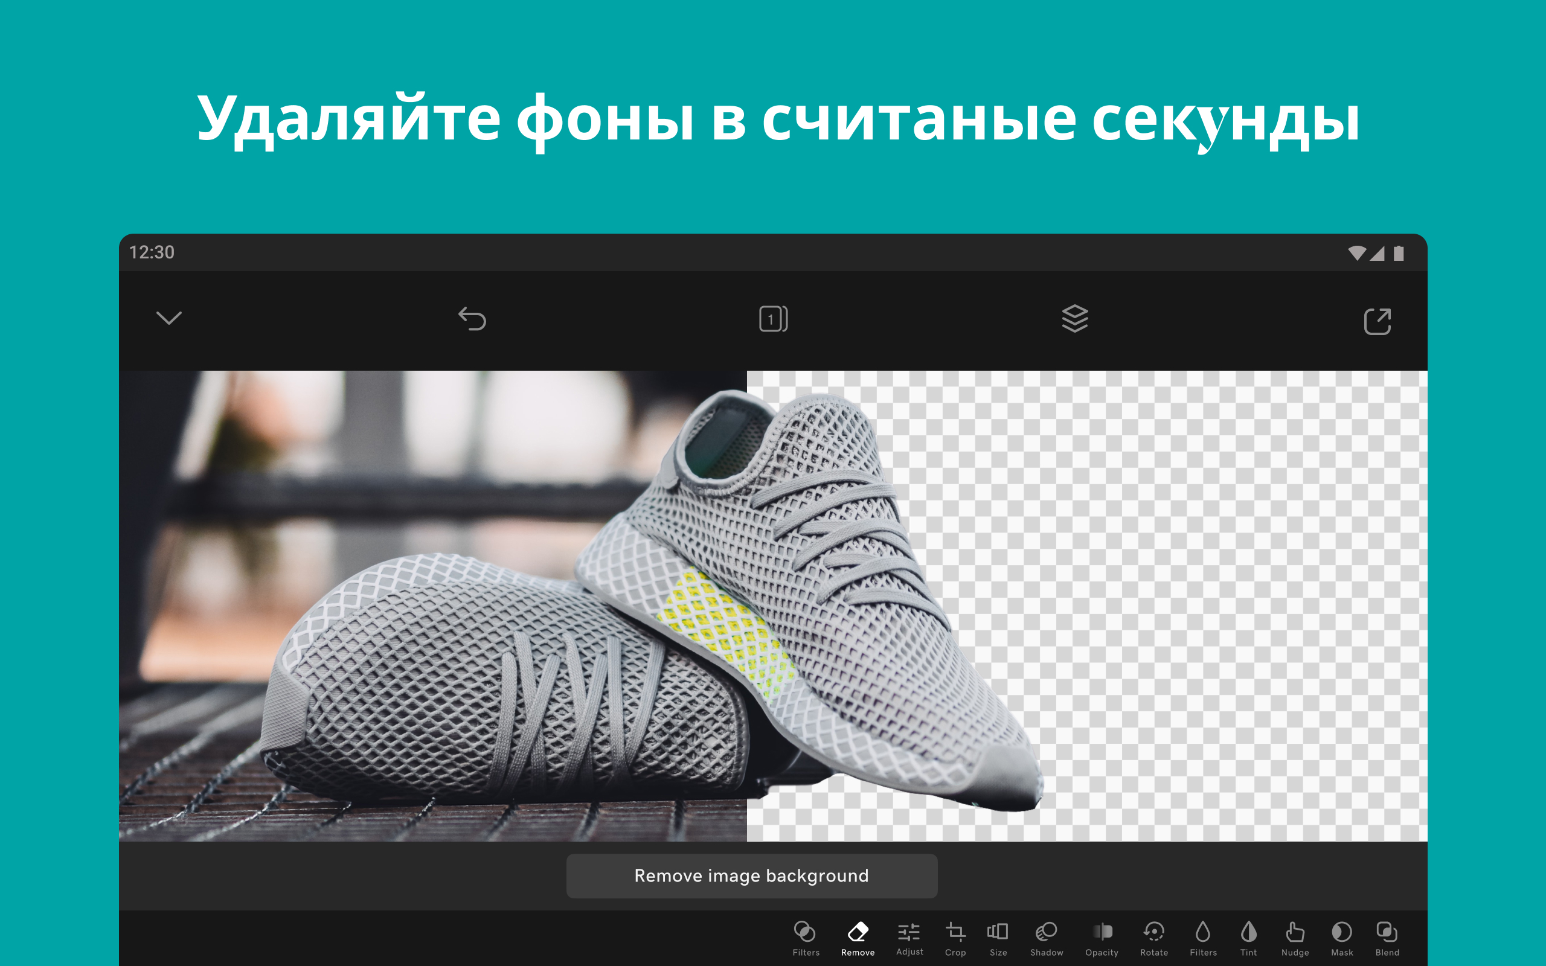
Task: Open the Size tool
Action: pos(998,938)
